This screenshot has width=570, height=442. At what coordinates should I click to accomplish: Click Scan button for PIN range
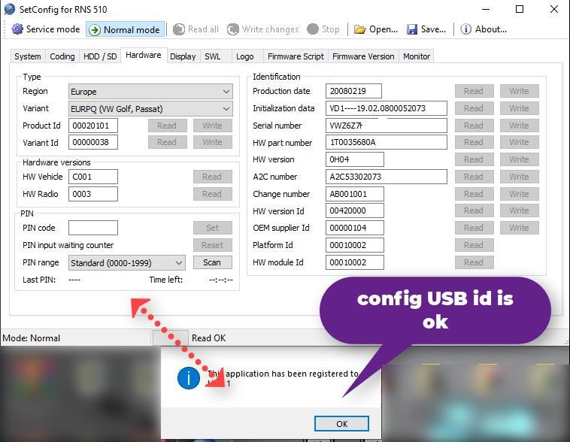(x=212, y=262)
